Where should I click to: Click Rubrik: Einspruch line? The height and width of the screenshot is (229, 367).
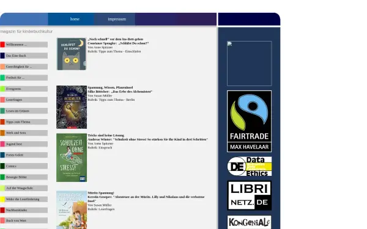100,148
